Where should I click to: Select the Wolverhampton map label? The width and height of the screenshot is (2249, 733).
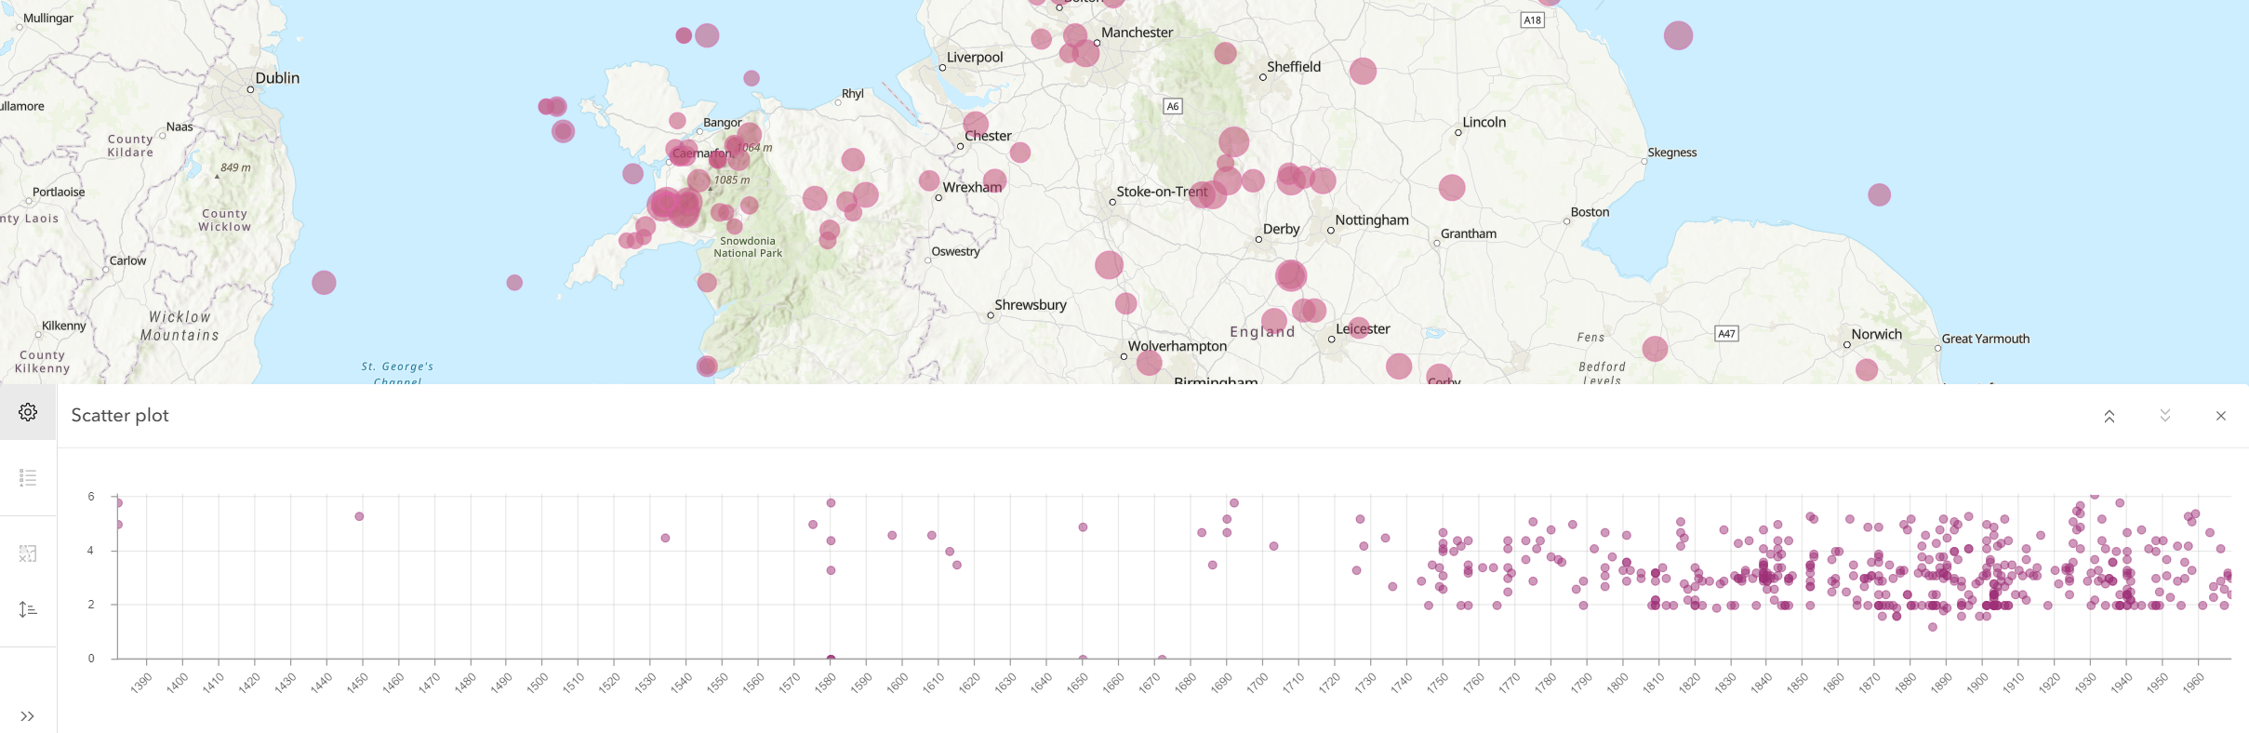pyautogui.click(x=1178, y=346)
